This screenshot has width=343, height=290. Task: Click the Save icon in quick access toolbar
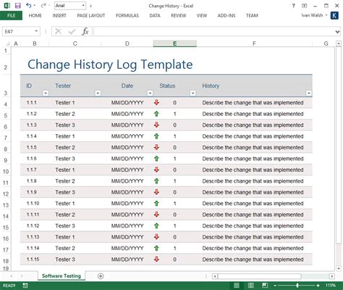tap(17, 6)
